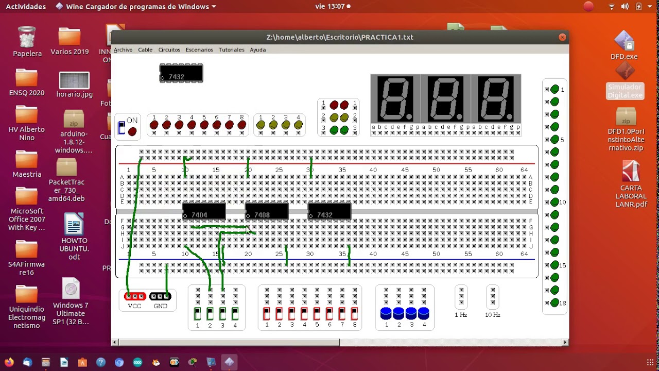This screenshot has width=659, height=371.
Task: Open the Cable menu
Action: tap(145, 50)
